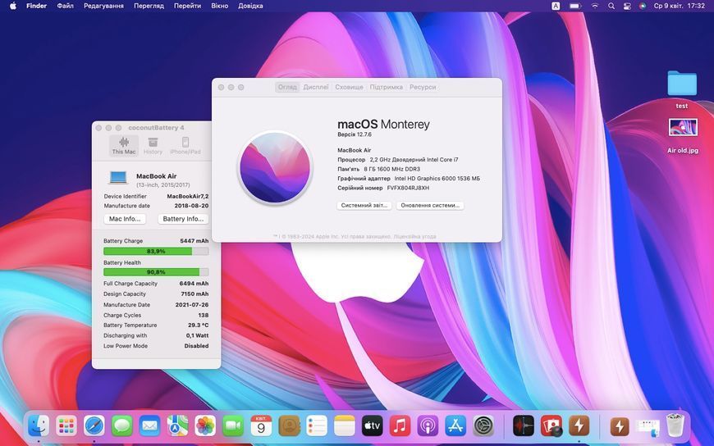Open Control Center icon
Screen dimensions: 714x446
tap(627, 6)
